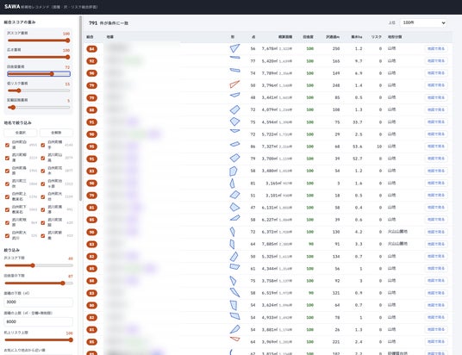This screenshot has height=355, width=462.
Task: Sort by the 集水ha column header
Action: [x=357, y=37]
